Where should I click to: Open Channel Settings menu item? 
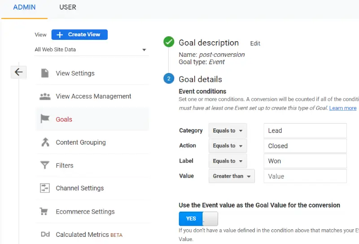(92, 188)
